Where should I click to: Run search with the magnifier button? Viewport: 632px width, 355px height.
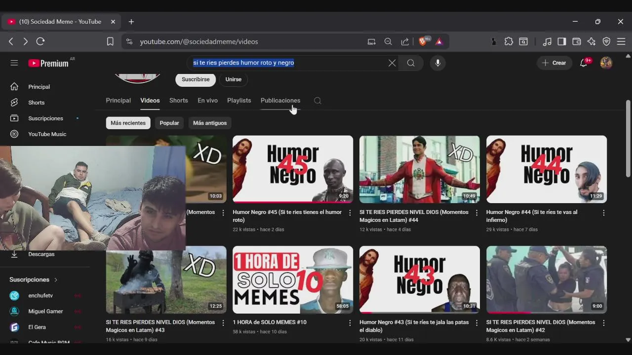tap(411, 63)
